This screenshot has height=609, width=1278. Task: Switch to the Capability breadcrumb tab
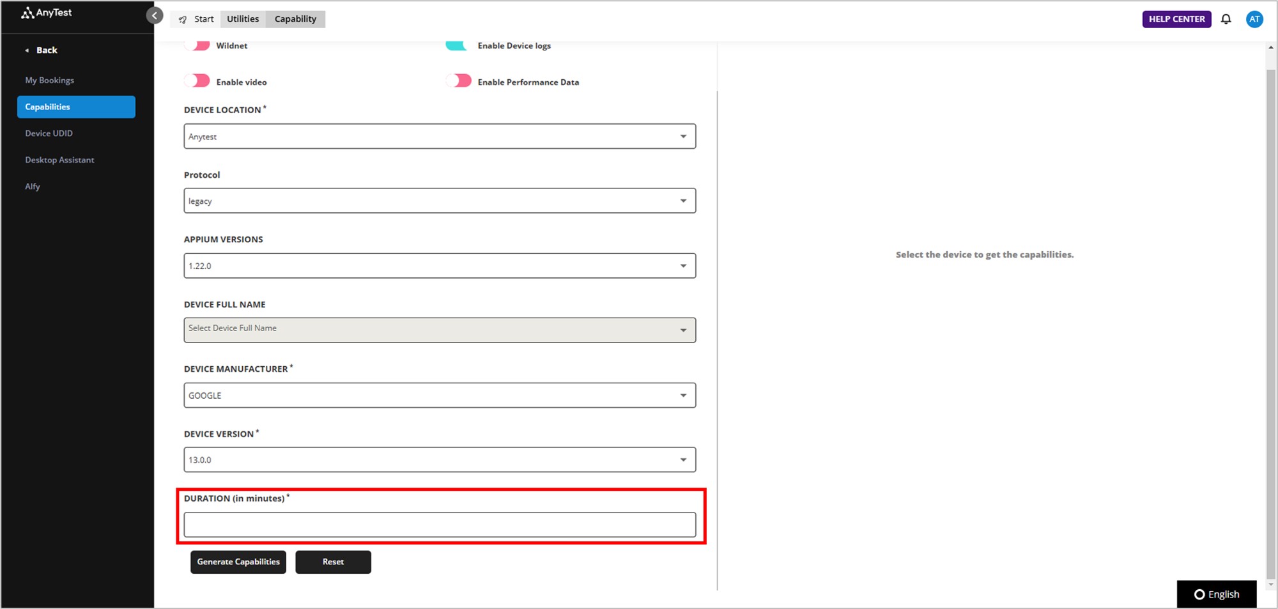click(x=295, y=19)
